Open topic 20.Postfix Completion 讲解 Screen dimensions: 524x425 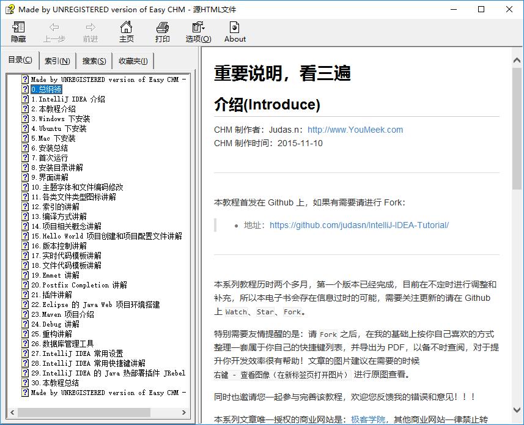pos(79,285)
